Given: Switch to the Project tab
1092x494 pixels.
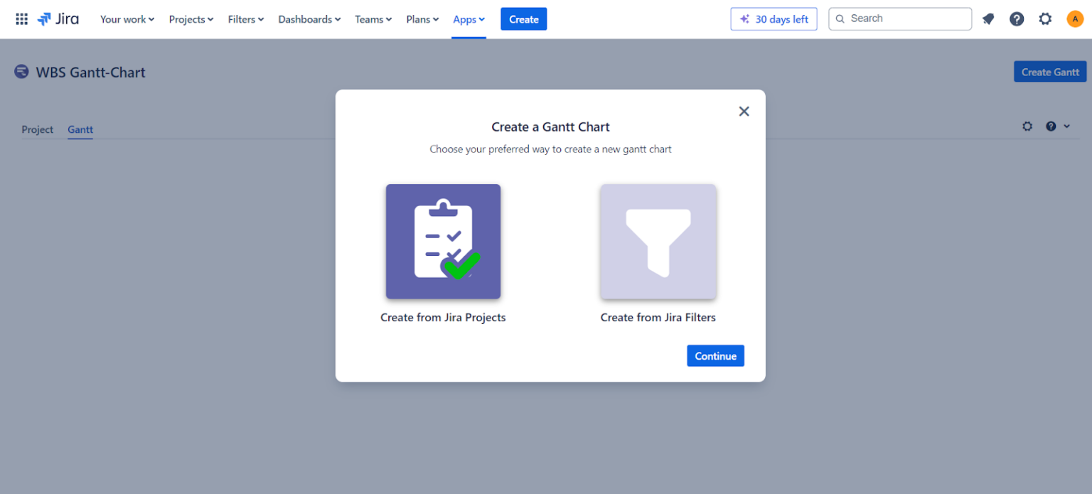Looking at the screenshot, I should tap(37, 129).
